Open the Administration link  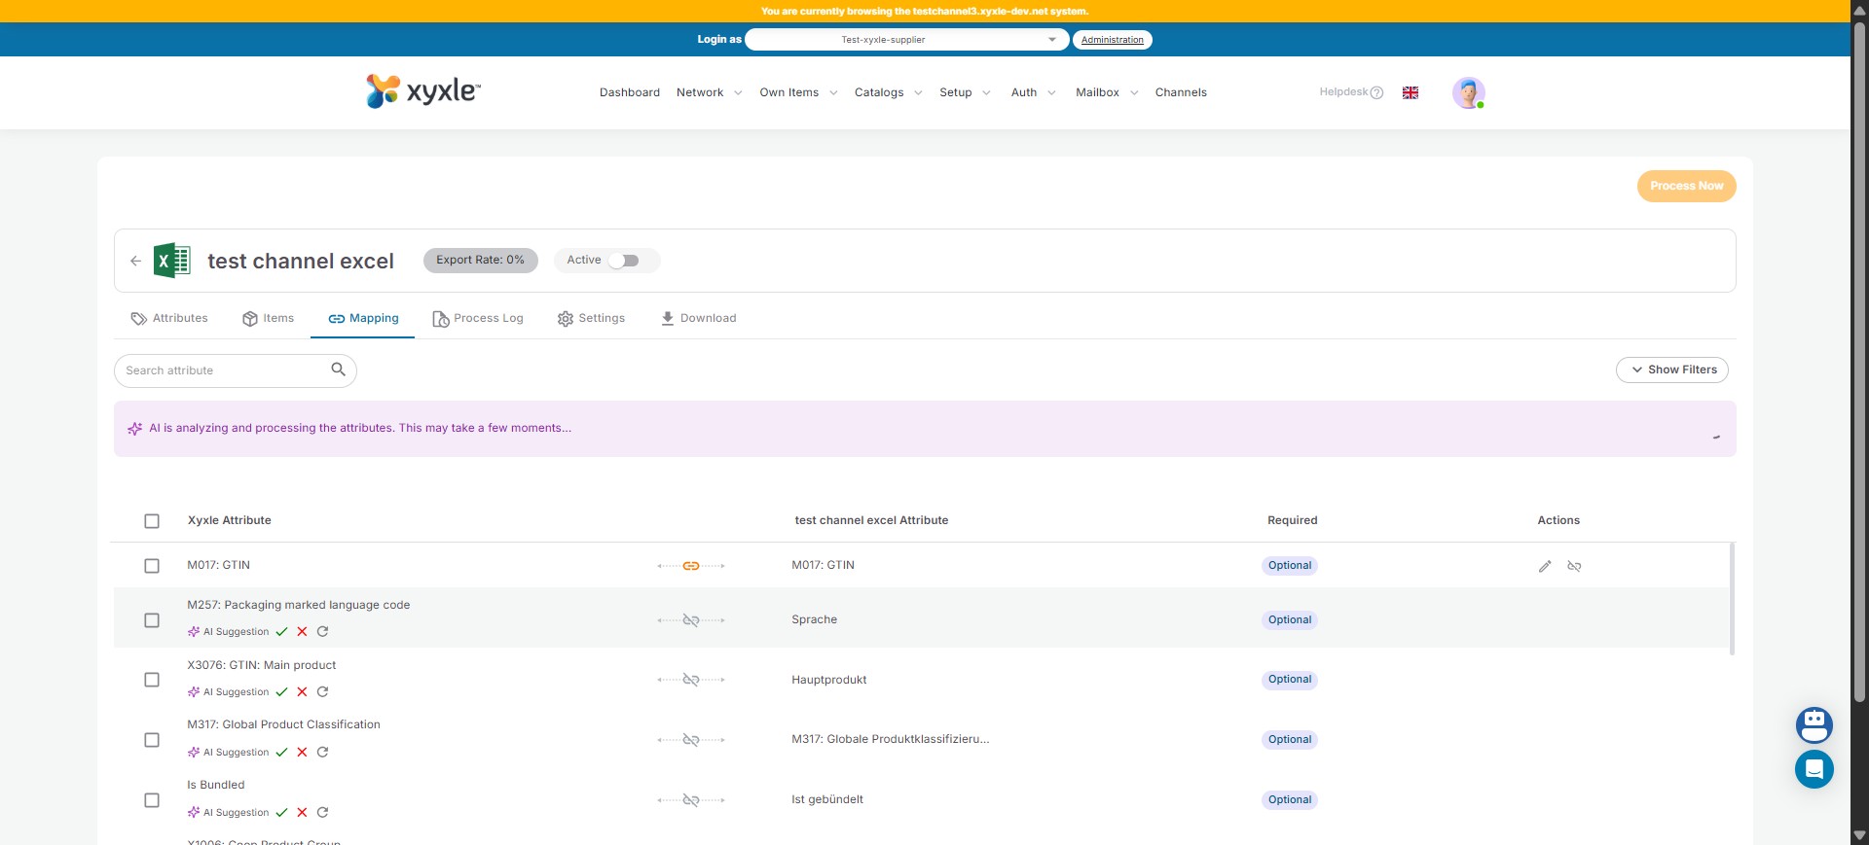1112,40
